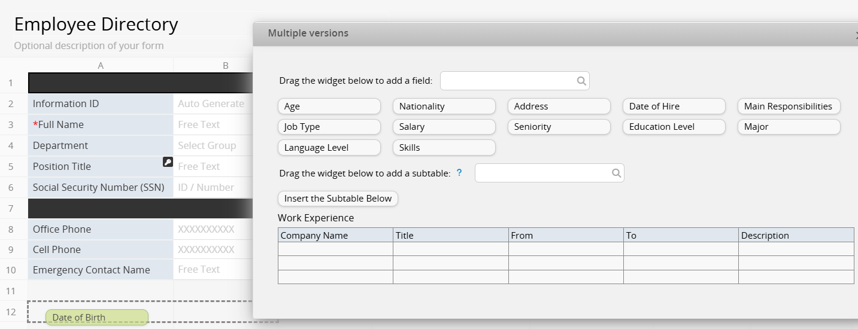Click the magnifier icon in field search box
This screenshot has height=329, width=858.
581,81
